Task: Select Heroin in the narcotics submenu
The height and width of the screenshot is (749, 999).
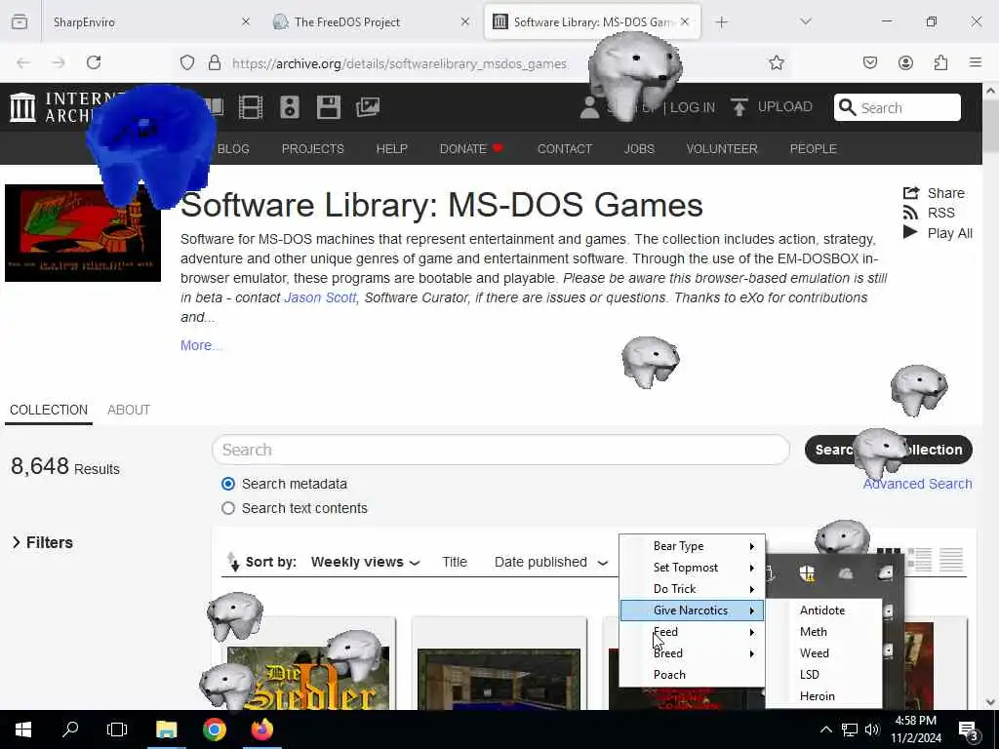Action: [822, 696]
